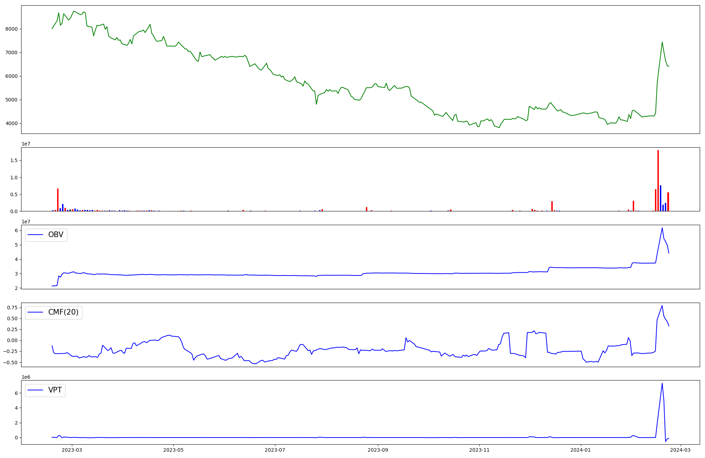Click the 2024-01 x-axis label

pyautogui.click(x=581, y=450)
